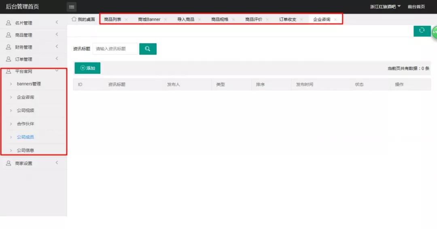
Task: Close the 商品列表 tab
Action: pyautogui.click(x=126, y=19)
